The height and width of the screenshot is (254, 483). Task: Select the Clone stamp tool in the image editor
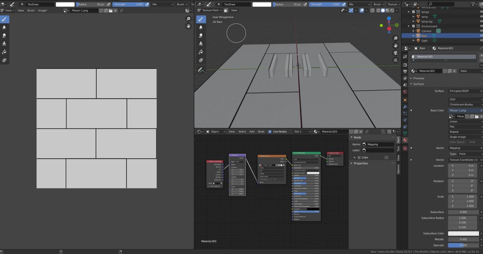4,43
